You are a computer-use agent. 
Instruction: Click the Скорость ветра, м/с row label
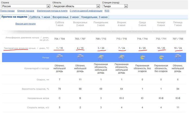pyautogui.click(x=38, y=108)
